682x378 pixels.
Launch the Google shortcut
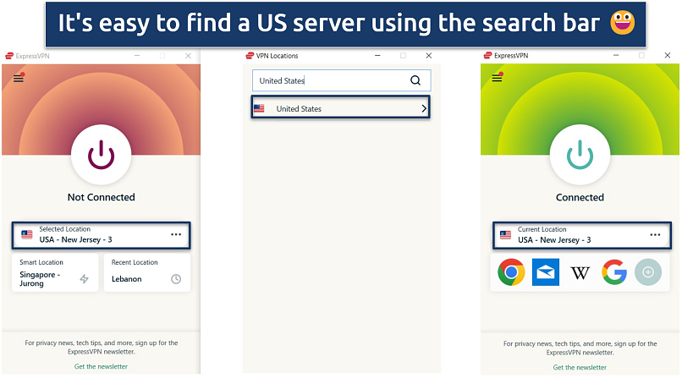coord(614,272)
